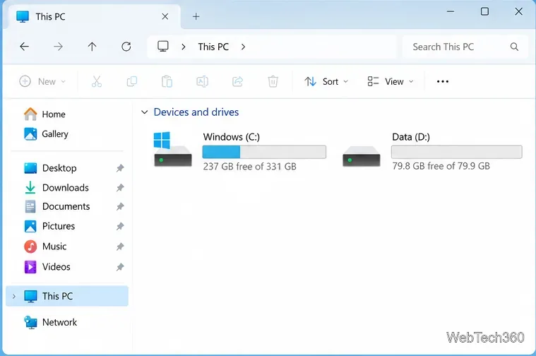Click the Delete trash can icon

pyautogui.click(x=273, y=81)
